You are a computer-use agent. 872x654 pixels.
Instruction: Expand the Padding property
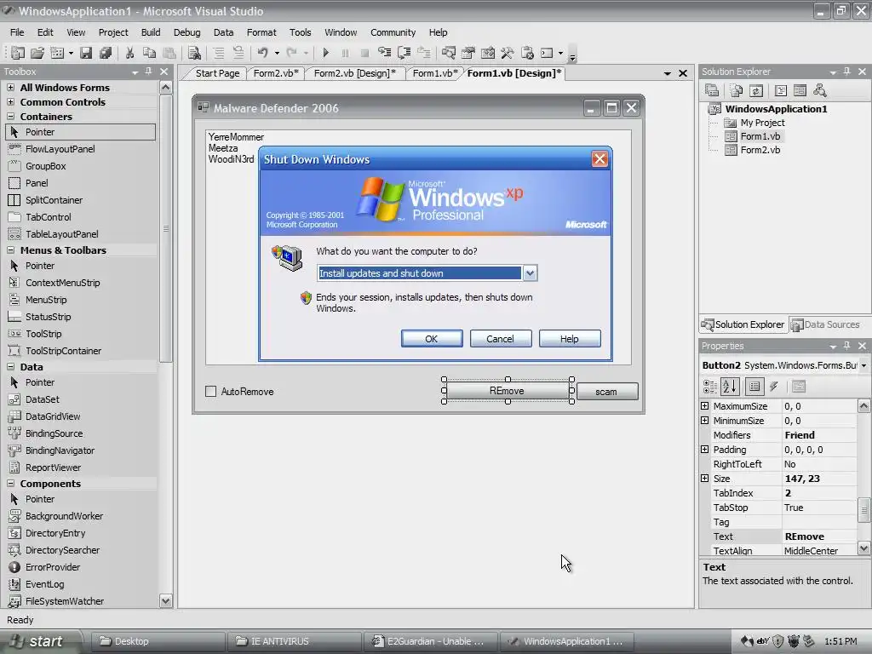point(704,450)
